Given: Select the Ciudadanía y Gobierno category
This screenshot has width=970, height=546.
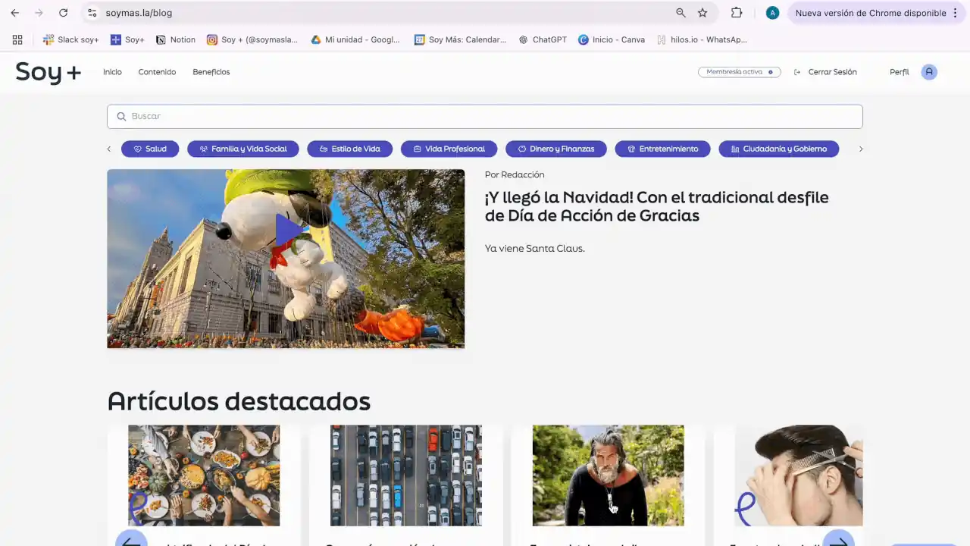Looking at the screenshot, I should [779, 149].
